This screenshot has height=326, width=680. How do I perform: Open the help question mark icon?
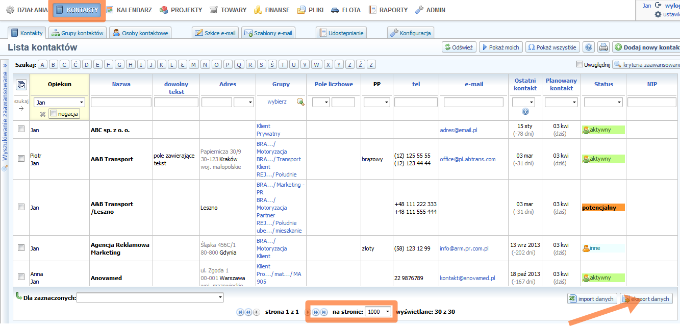coord(589,47)
